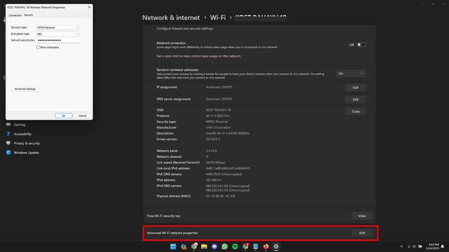449x252 pixels.
Task: Click the Windows Start button
Action: tap(173, 246)
